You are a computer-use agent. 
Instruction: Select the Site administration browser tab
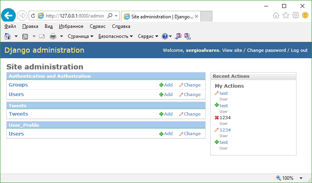tap(161, 16)
